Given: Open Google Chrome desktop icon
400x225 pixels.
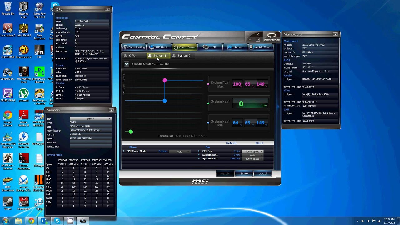Looking at the screenshot, I should pos(8,119).
